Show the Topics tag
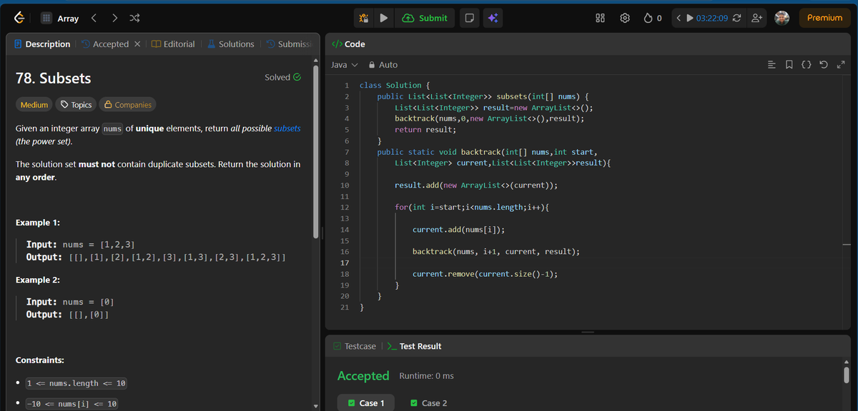Viewport: 858px width, 411px height. [76, 105]
